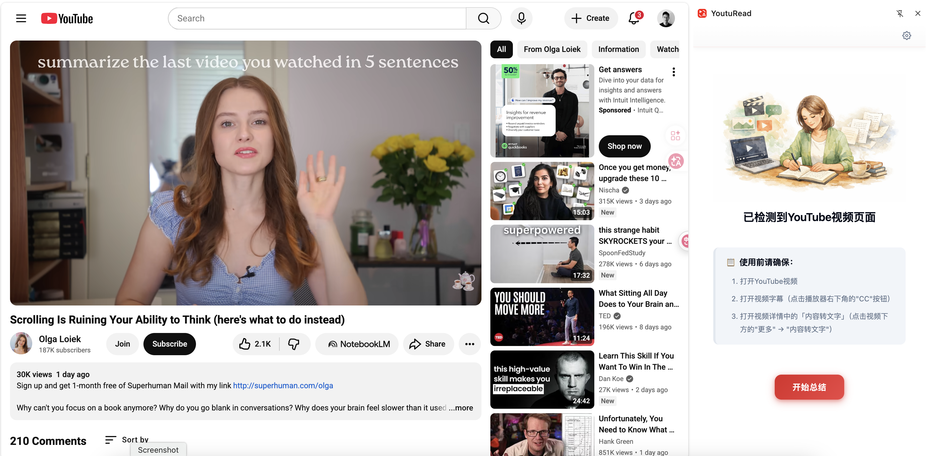This screenshot has height=456, width=929.
Task: Open notifications bell with 3 alerts
Action: [634, 18]
